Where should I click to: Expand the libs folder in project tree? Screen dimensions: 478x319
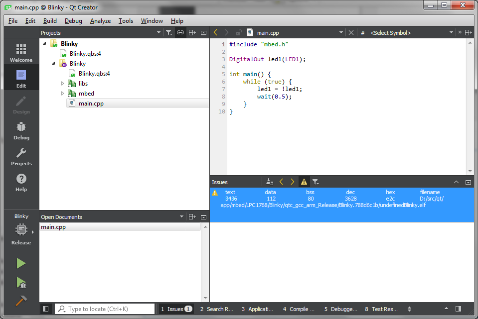click(62, 83)
